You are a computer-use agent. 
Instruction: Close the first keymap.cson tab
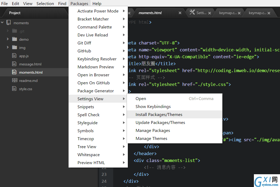pos(239,13)
